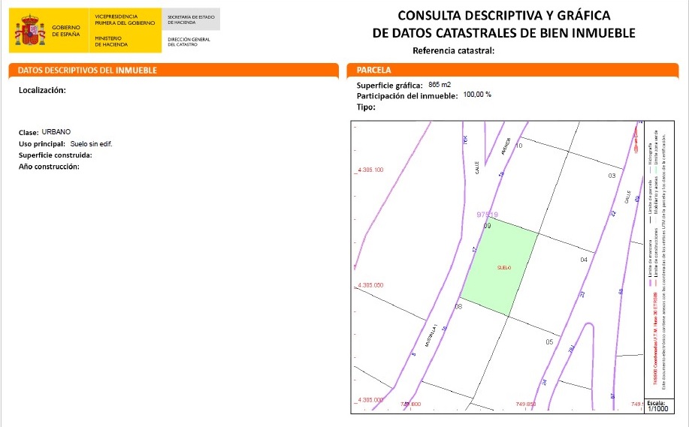Click the 'AVENIDA' street label on the map
Image resolution: width=689 pixels, height=427 pixels.
pos(506,146)
